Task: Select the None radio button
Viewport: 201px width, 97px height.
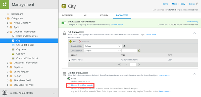Action: click(x=69, y=78)
